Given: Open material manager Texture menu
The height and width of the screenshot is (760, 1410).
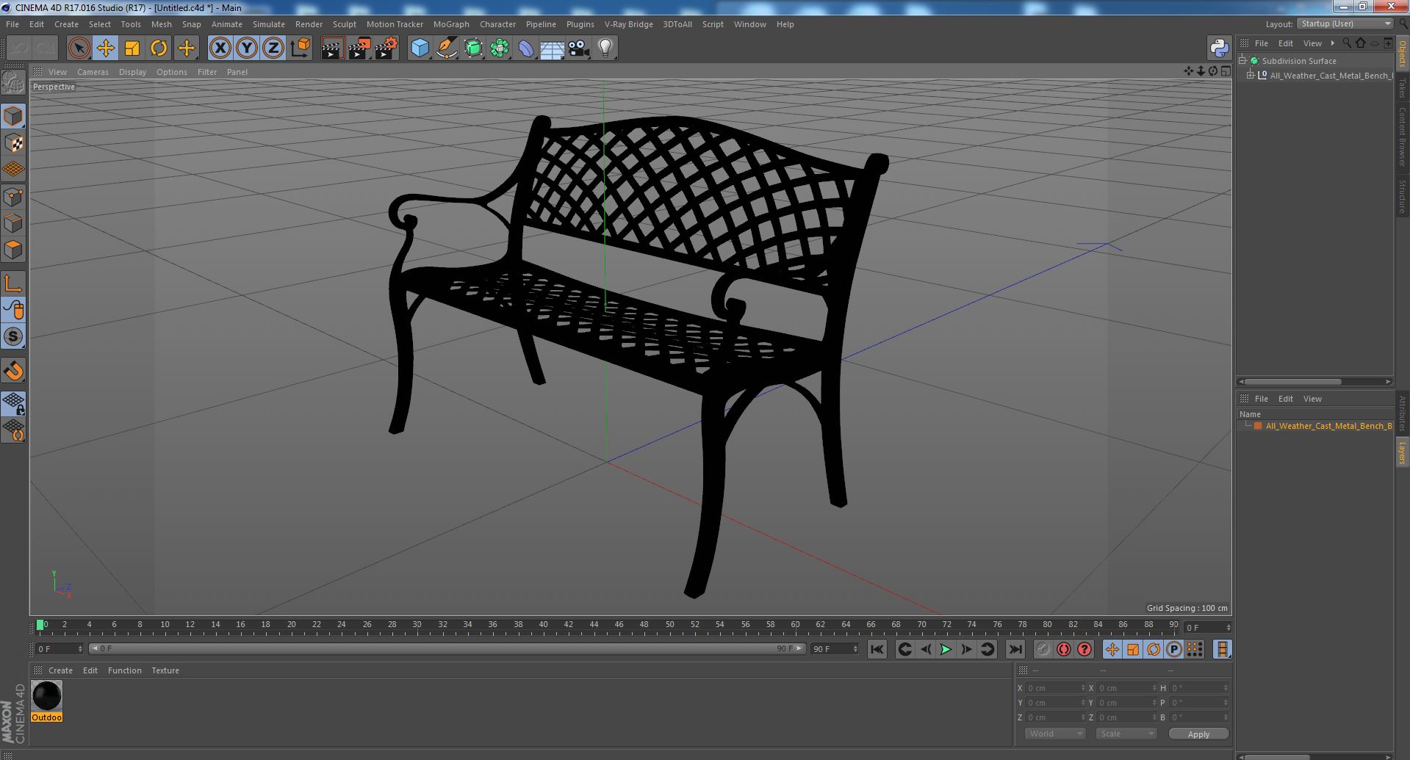Looking at the screenshot, I should click(165, 670).
